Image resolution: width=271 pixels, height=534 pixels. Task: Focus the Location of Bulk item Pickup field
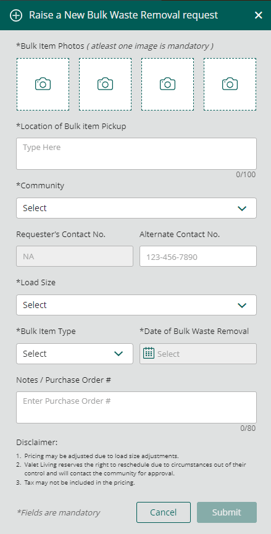coord(136,154)
